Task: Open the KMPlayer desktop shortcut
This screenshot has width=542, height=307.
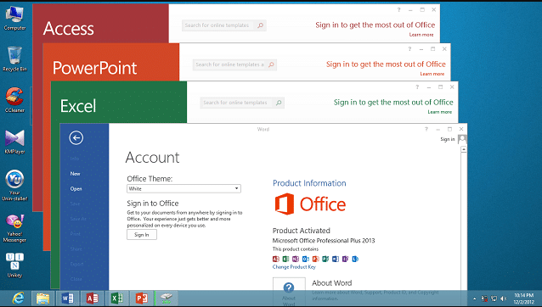Action: (x=14, y=142)
